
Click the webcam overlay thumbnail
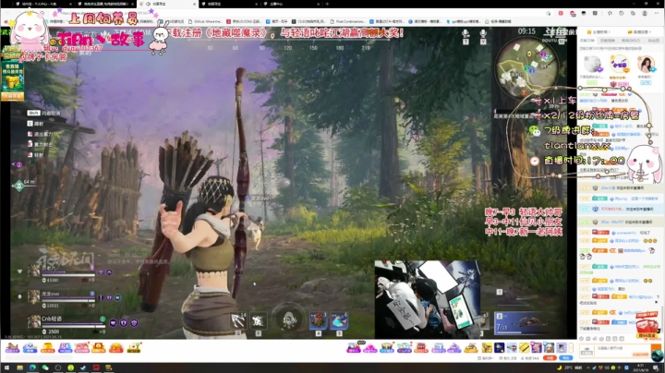point(428,299)
